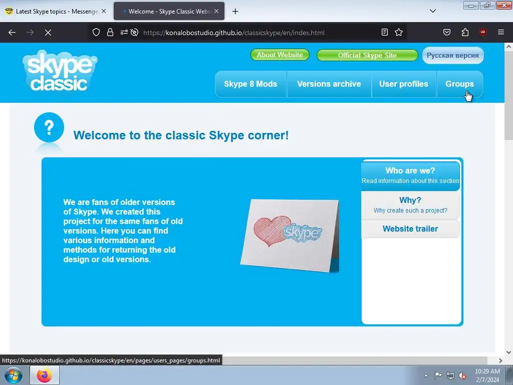Click the Welcome to the classic Skype corner heading

[181, 135]
